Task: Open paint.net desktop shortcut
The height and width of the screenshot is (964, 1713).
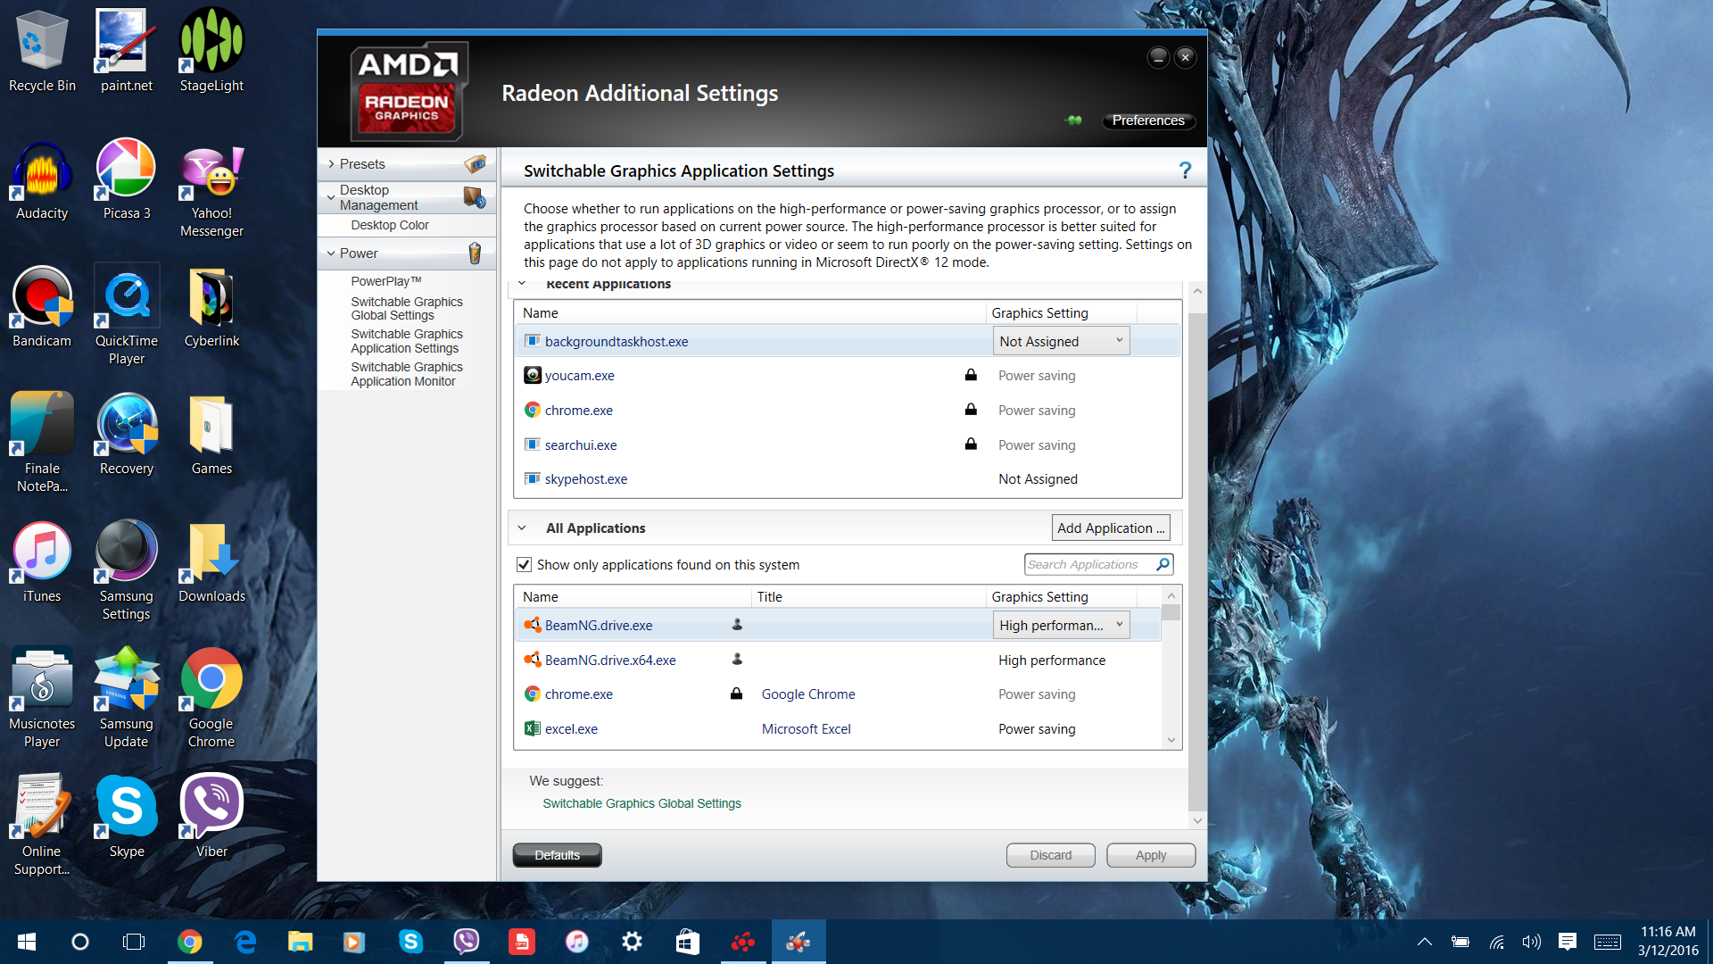Action: coord(127,52)
